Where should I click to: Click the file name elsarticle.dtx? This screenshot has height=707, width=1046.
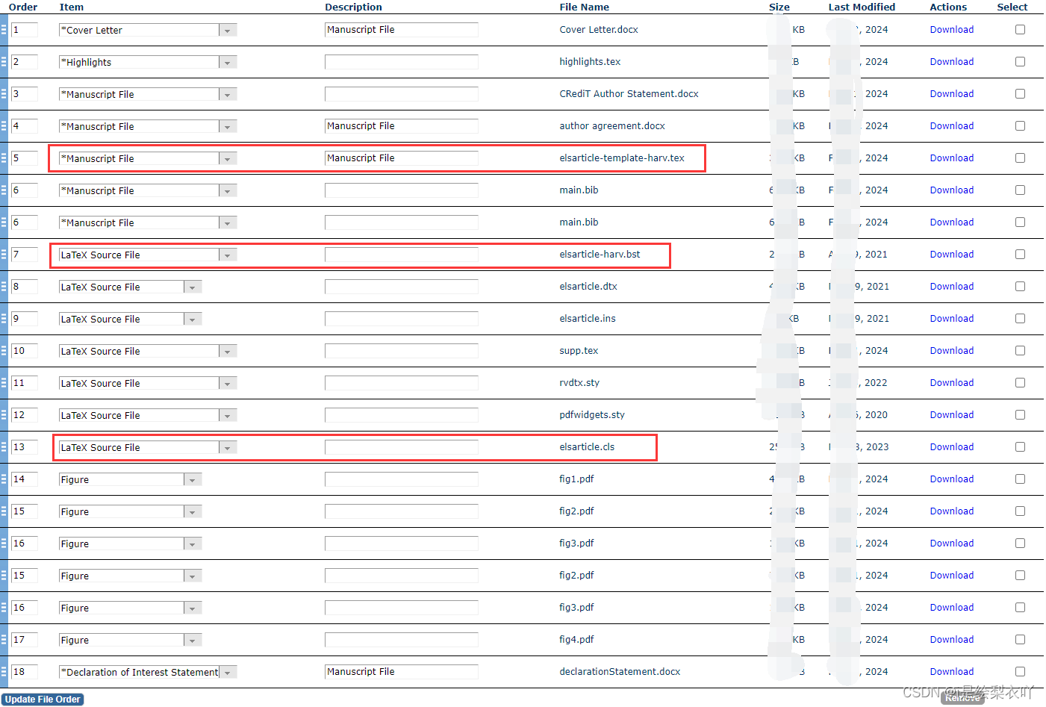588,287
